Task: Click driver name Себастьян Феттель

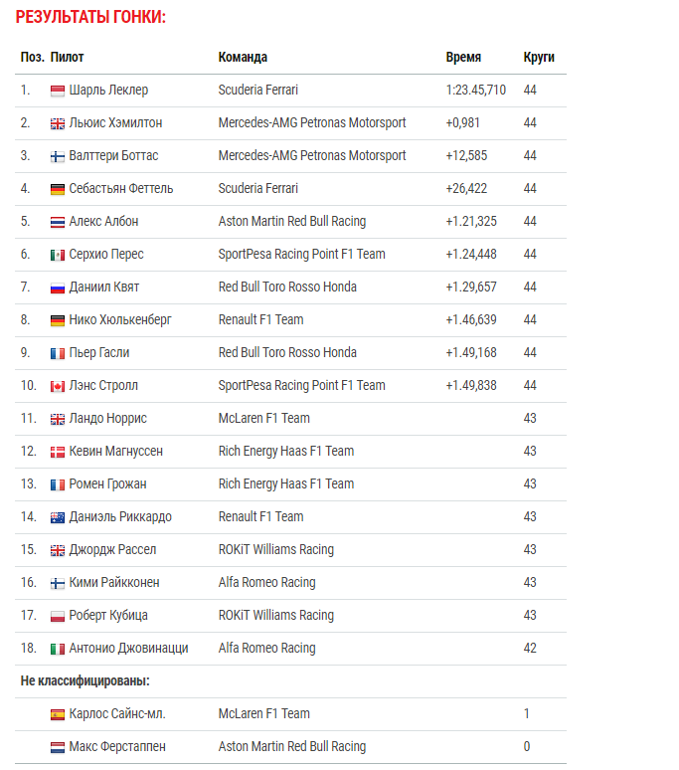Action: click(121, 189)
